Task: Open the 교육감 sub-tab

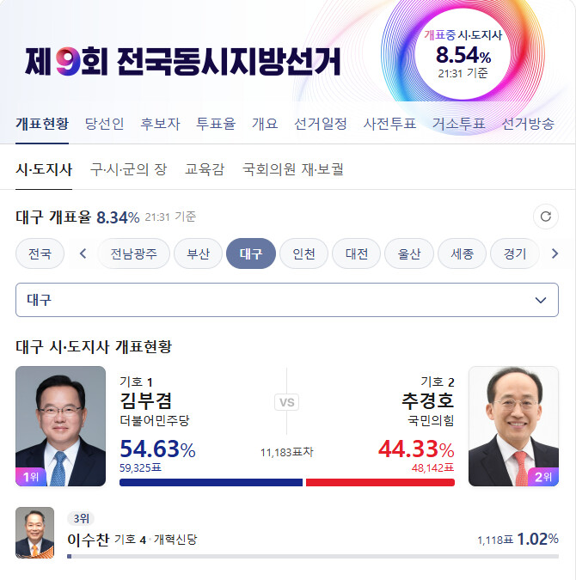Action: tap(205, 169)
